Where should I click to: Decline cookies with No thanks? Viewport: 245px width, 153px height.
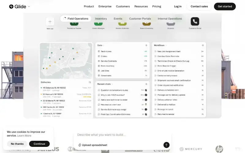point(17,144)
